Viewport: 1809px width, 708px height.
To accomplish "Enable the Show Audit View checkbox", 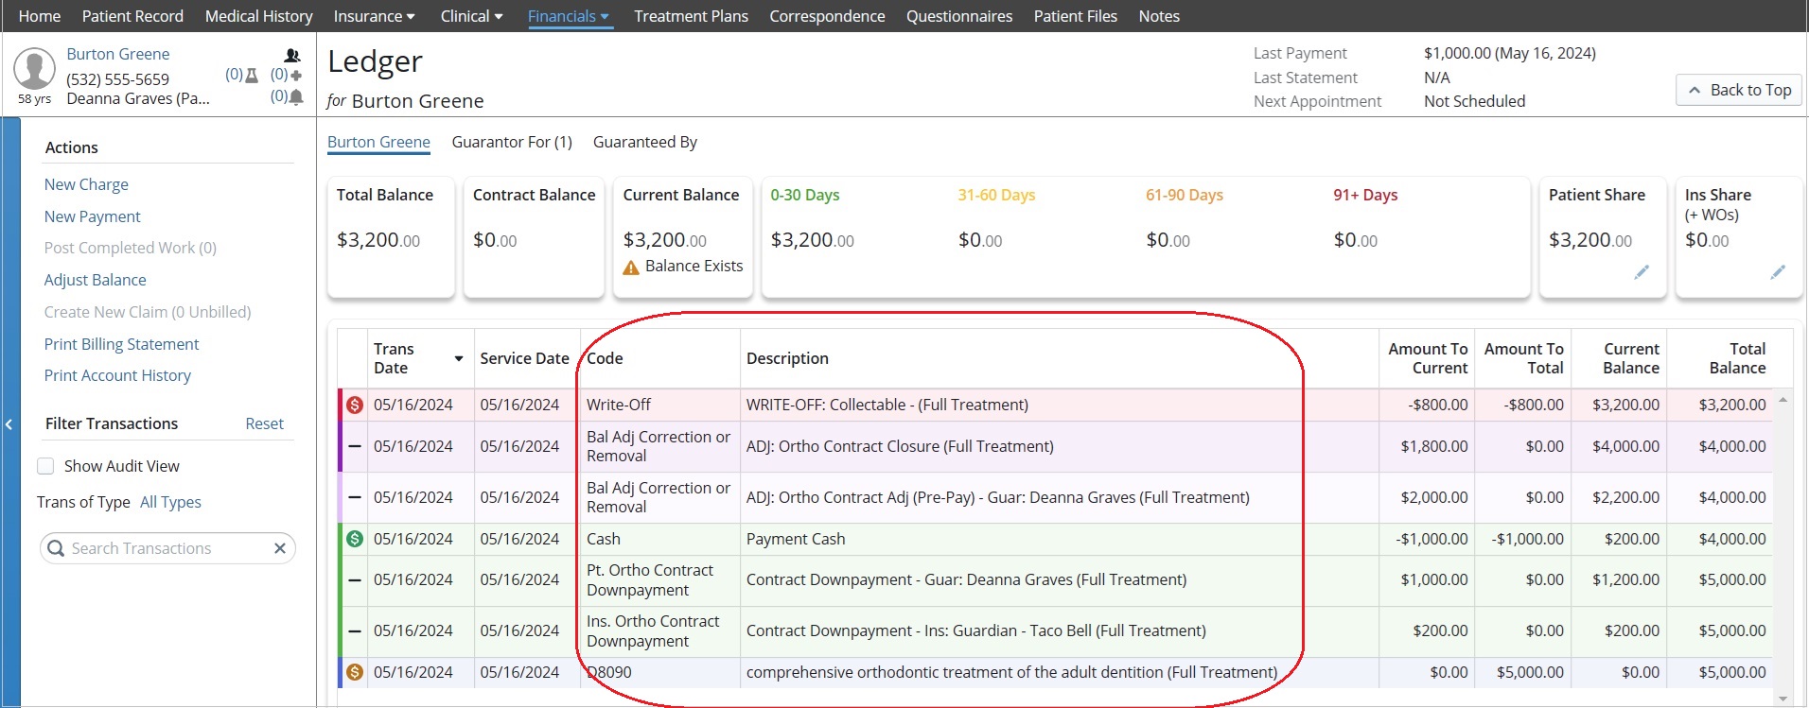I will [x=45, y=466].
